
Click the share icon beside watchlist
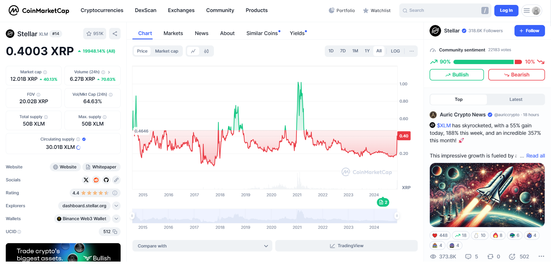[115, 34]
